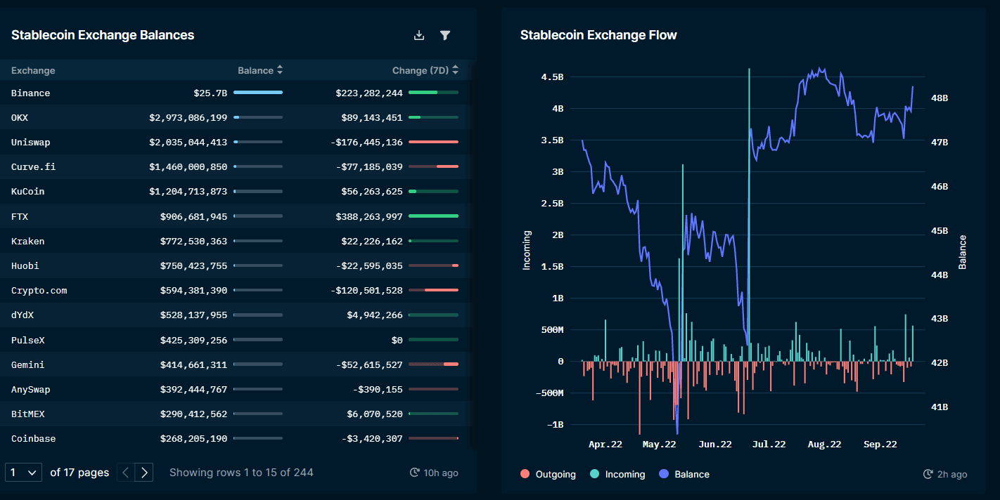Click the Exchange column header
Image resolution: width=1000 pixels, height=500 pixels.
coord(33,70)
